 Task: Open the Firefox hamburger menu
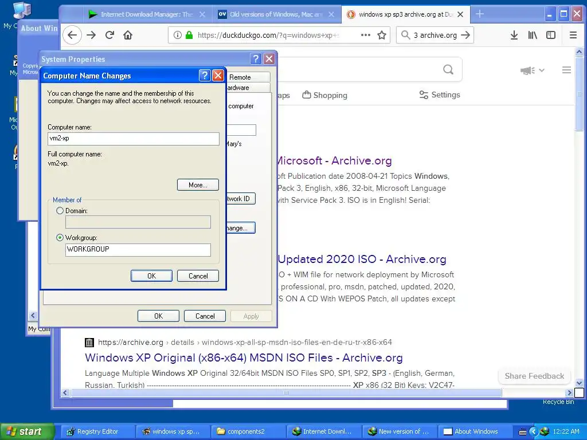click(573, 35)
